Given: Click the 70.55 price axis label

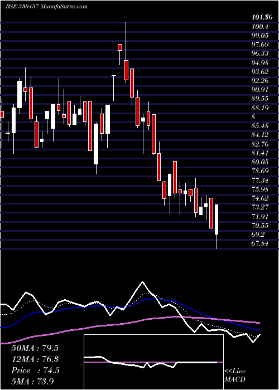Looking at the screenshot, I should point(260,225).
